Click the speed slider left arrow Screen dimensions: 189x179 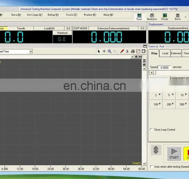tap(152, 72)
